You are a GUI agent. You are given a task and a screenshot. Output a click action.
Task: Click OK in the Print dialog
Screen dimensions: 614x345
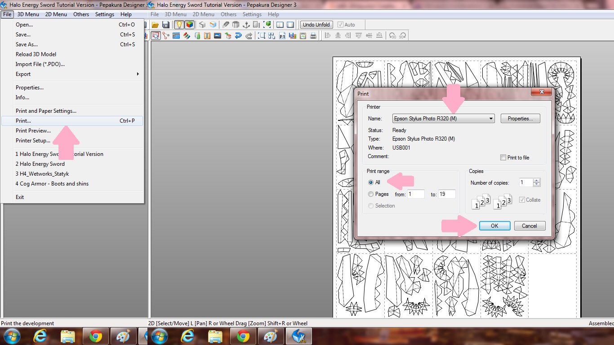pyautogui.click(x=494, y=226)
